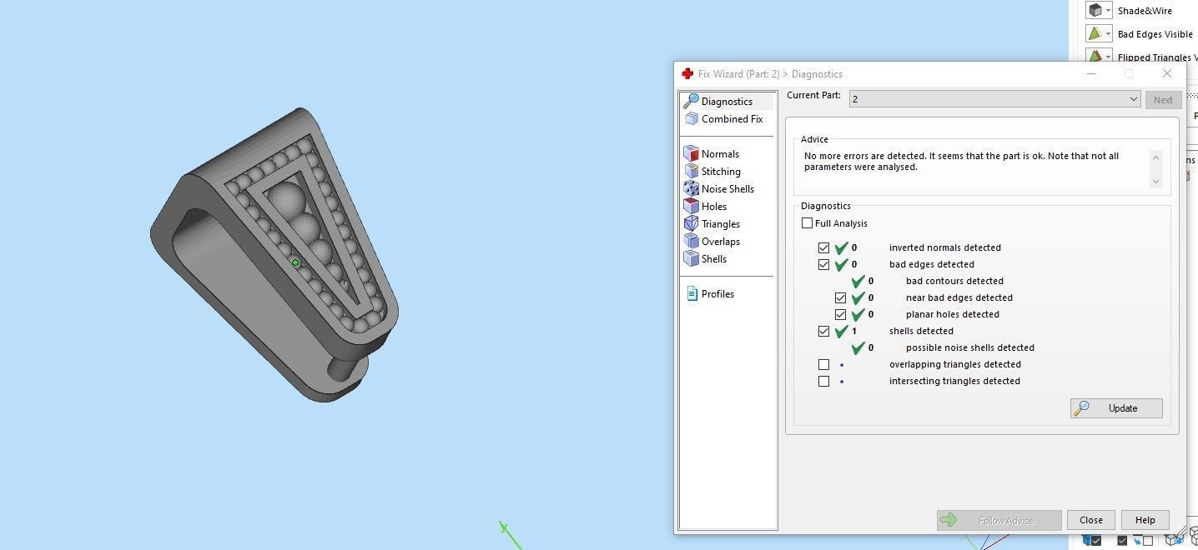The width and height of the screenshot is (1198, 550).
Task: Click 'possible noise shells detected' text
Action: point(970,348)
